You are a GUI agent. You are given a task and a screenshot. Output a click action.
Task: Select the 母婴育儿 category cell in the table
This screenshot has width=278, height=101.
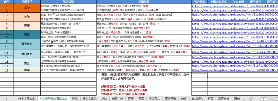coord(27,44)
